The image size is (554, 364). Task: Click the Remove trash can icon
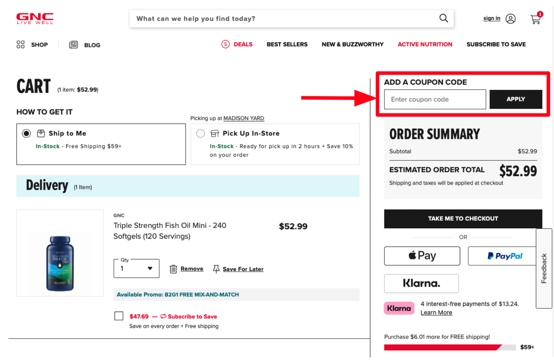pyautogui.click(x=173, y=269)
